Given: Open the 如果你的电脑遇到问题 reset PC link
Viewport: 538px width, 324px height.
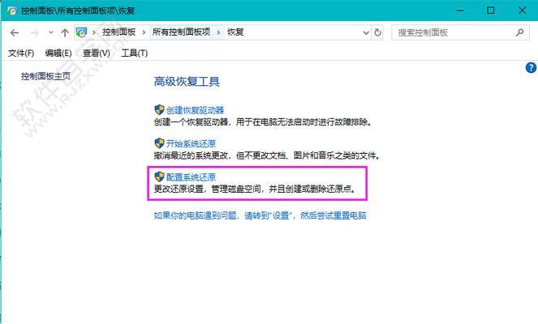Looking at the screenshot, I should [x=260, y=215].
